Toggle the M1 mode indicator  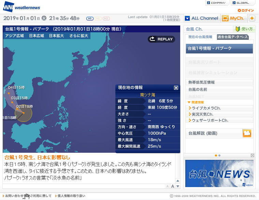pos(90,18)
